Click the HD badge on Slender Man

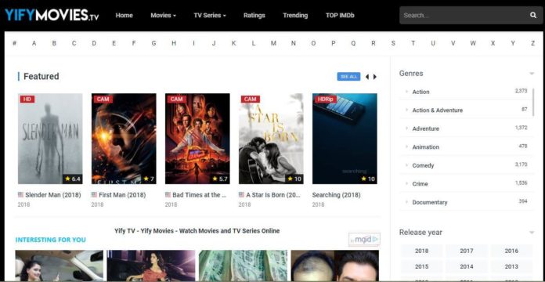click(27, 99)
